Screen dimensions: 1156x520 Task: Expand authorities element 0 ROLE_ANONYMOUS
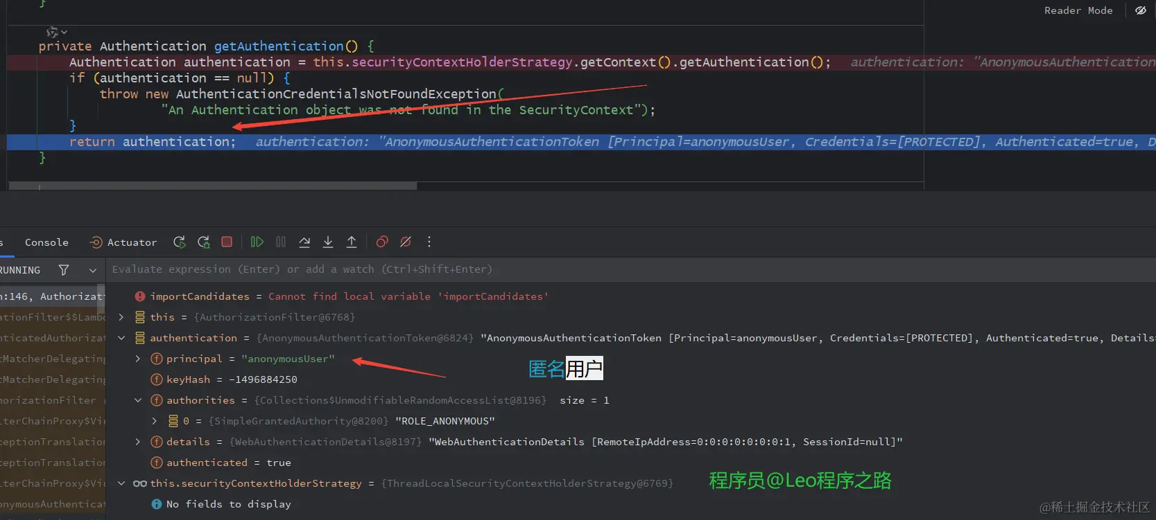(155, 421)
